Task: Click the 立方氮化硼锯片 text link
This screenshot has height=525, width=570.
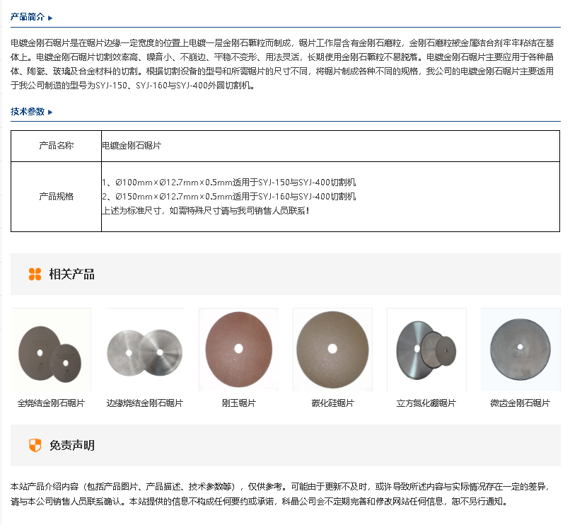Action: pyautogui.click(x=426, y=403)
